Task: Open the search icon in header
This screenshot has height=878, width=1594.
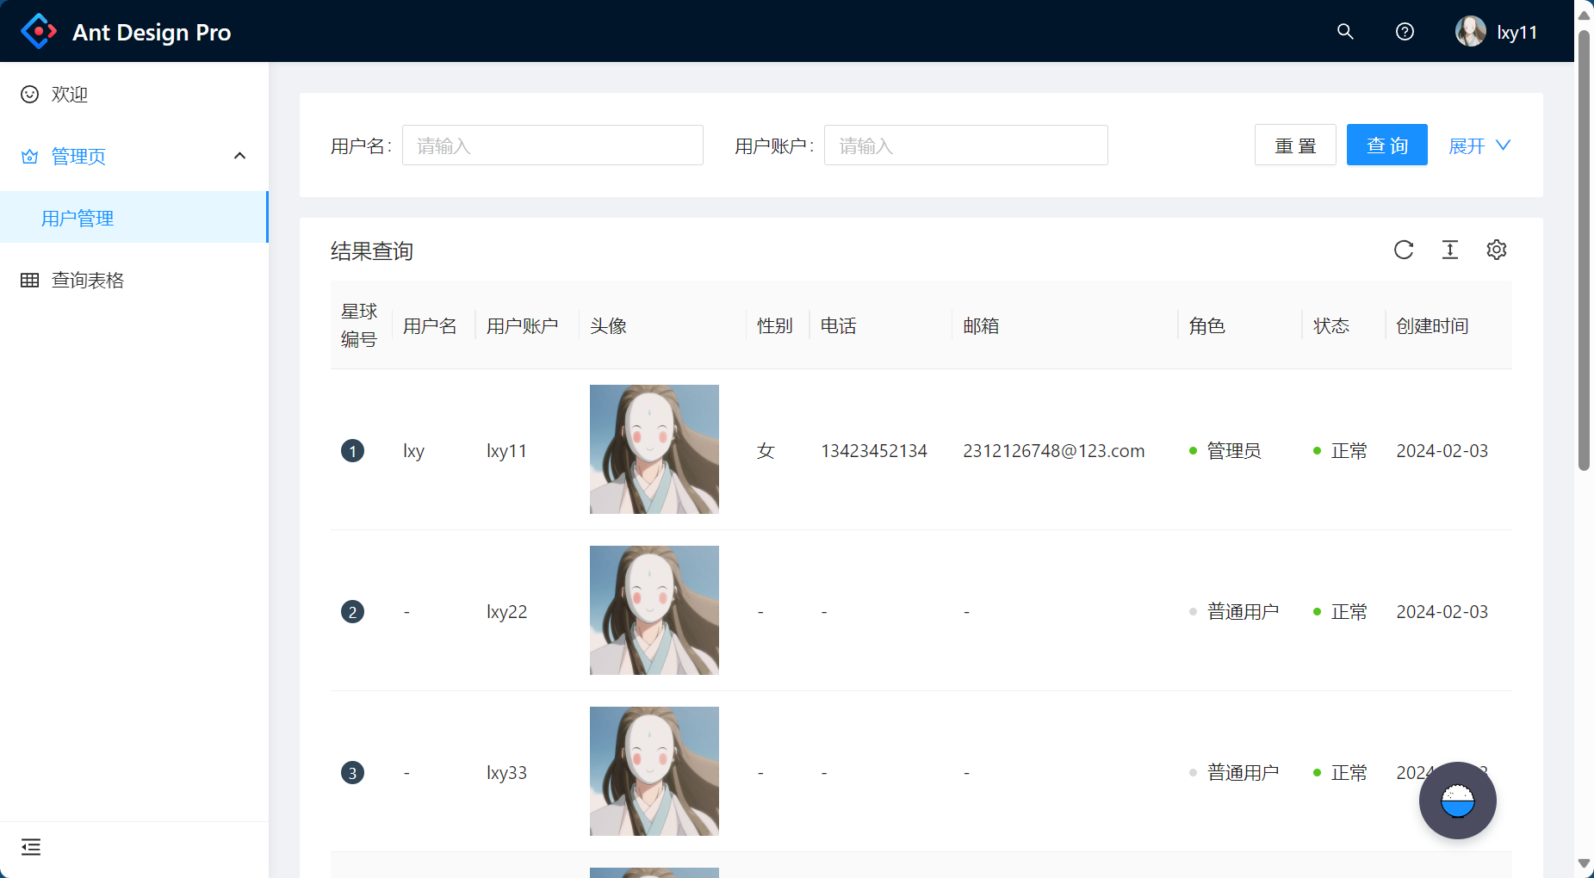Action: pos(1345,32)
